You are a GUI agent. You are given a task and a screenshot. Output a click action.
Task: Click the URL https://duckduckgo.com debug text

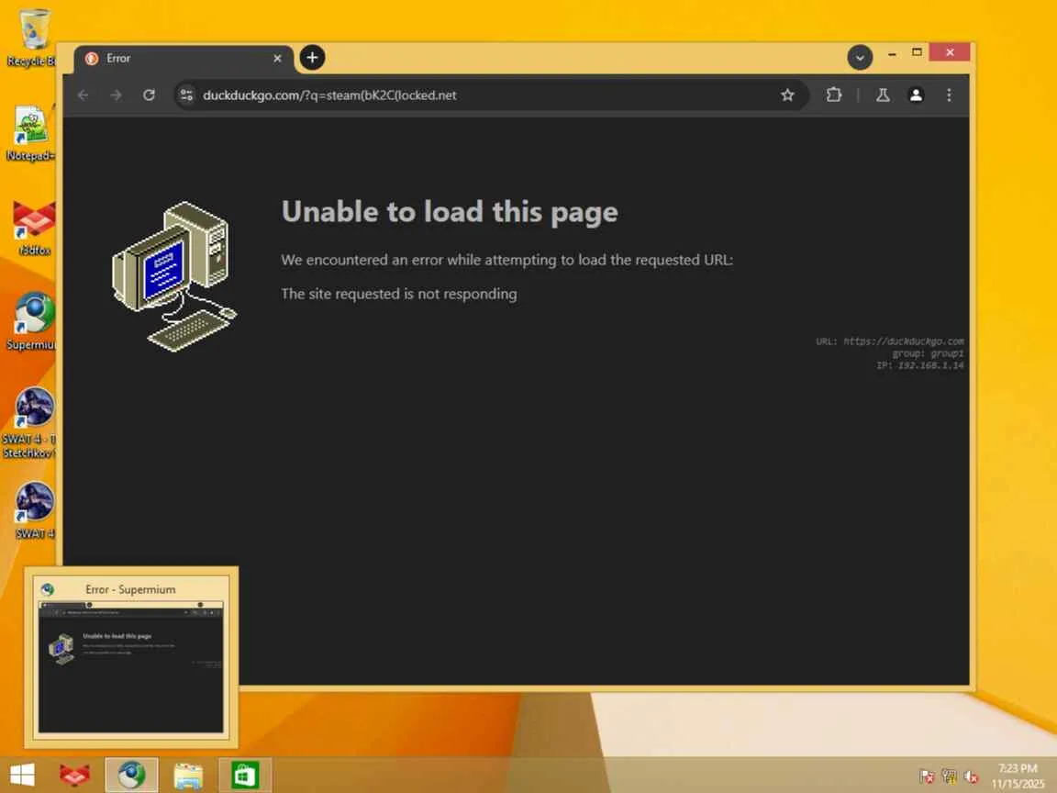(x=890, y=341)
